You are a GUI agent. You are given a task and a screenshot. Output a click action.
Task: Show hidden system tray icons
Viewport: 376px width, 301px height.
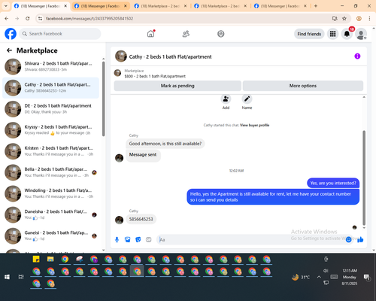coord(319,277)
